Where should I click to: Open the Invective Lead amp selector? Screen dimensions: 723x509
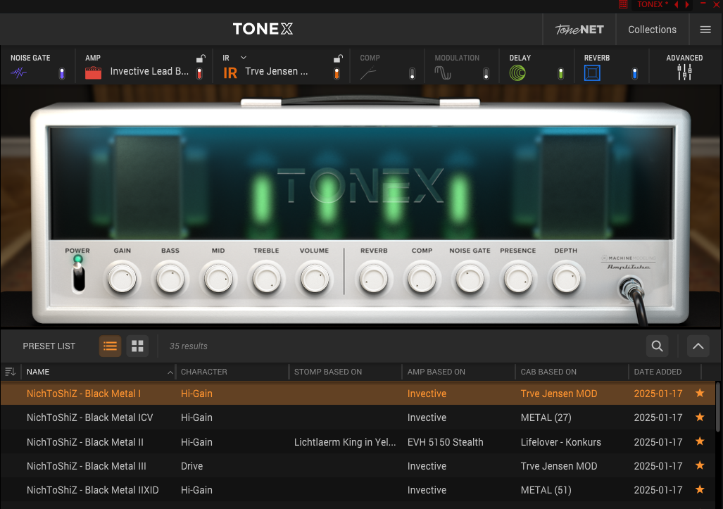pyautogui.click(x=149, y=72)
